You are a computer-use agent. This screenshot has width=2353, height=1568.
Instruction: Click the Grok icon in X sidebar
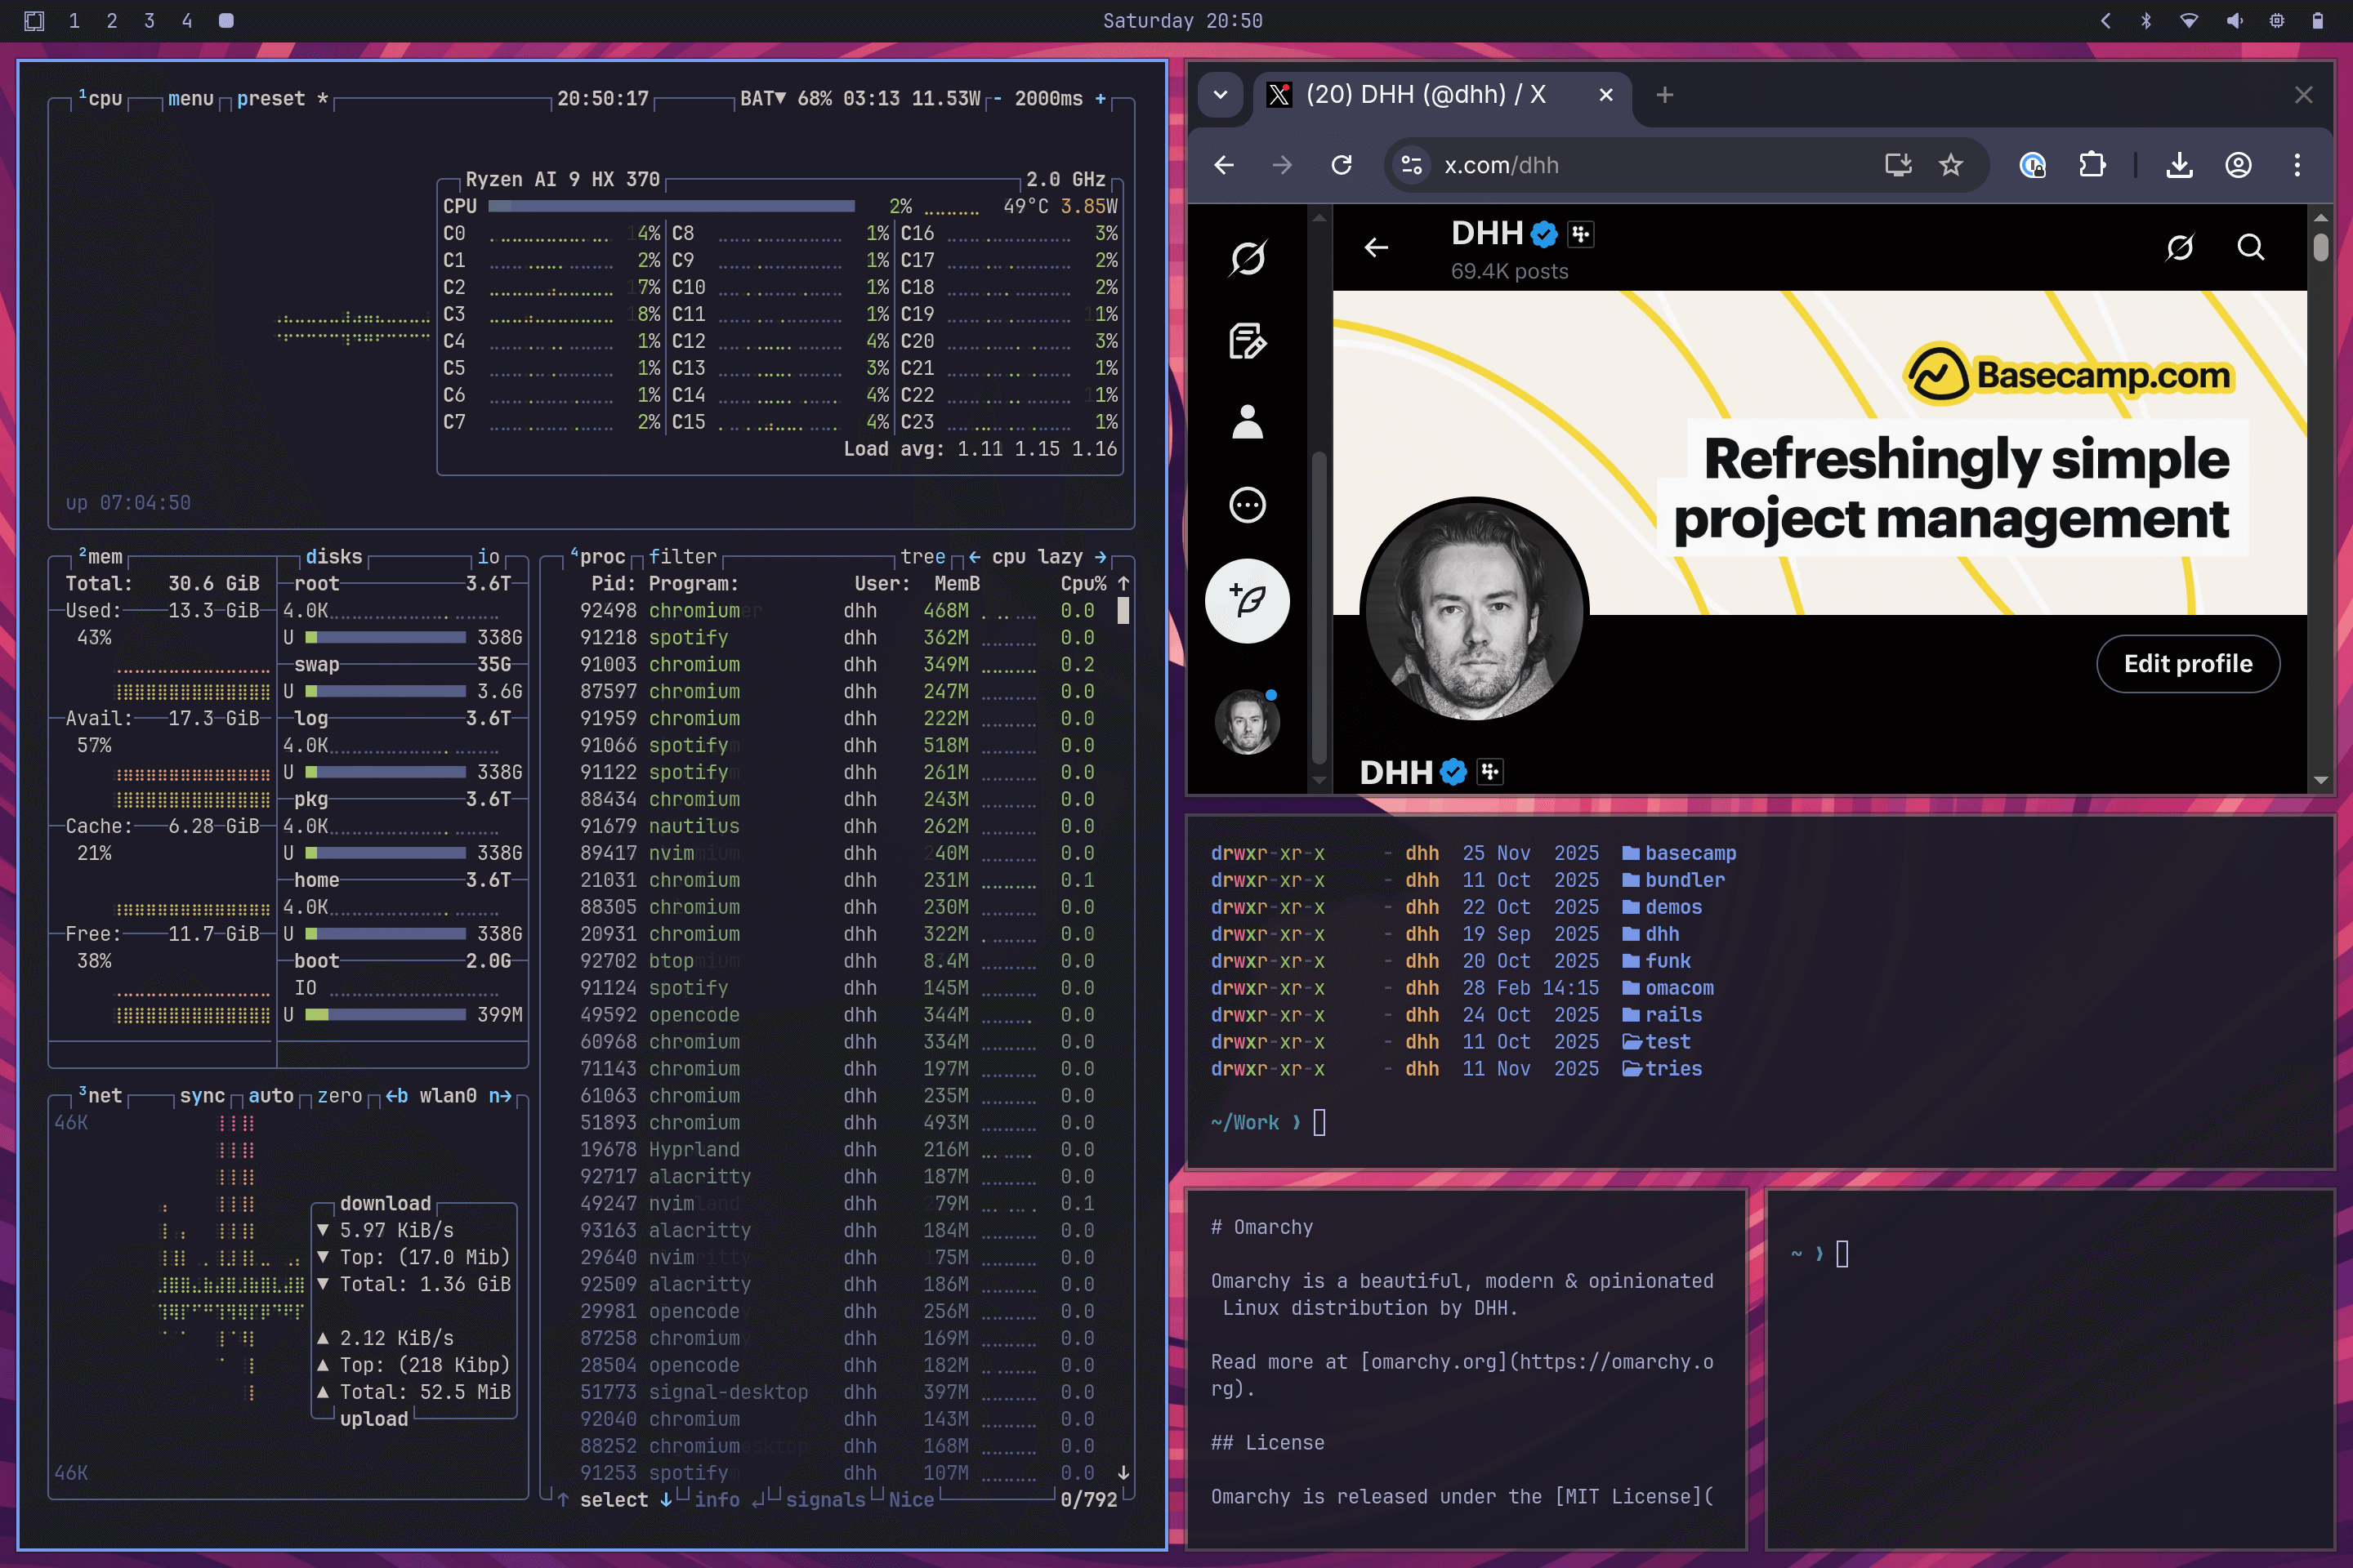pos(1247,258)
